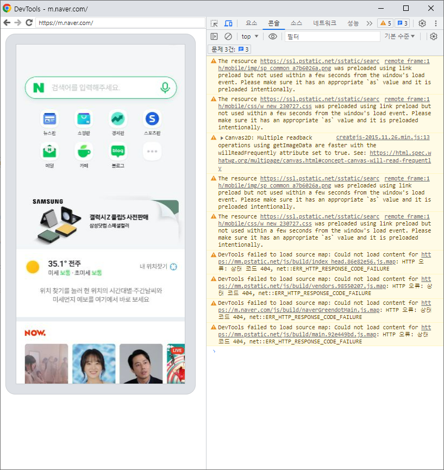444x470 pixels.
Task: Open the 스포츠판 shortcut icon
Action: click(x=152, y=118)
